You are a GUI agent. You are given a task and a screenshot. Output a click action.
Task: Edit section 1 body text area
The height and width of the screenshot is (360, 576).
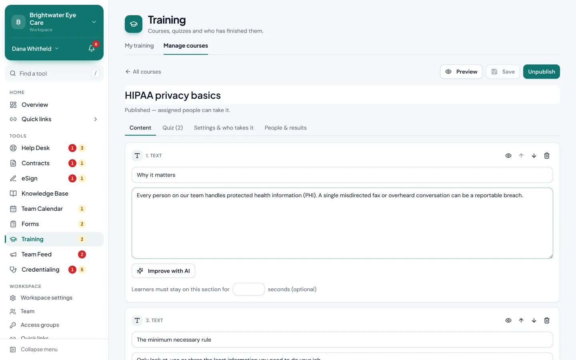(342, 223)
